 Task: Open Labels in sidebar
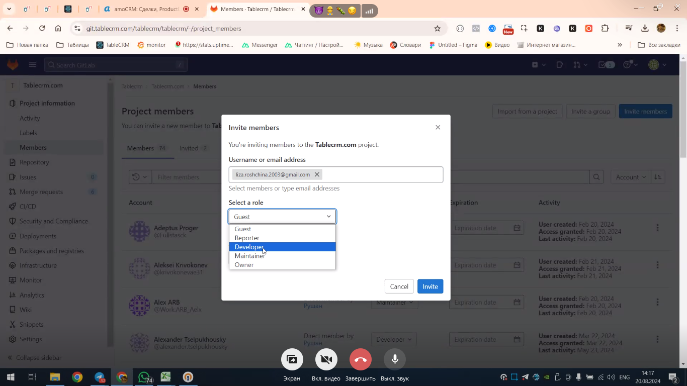pos(28,133)
